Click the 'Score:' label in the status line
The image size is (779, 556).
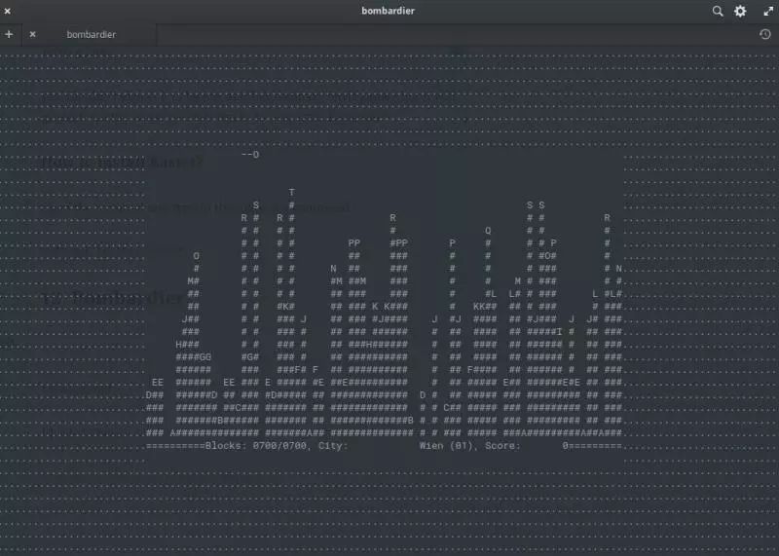(x=502, y=446)
